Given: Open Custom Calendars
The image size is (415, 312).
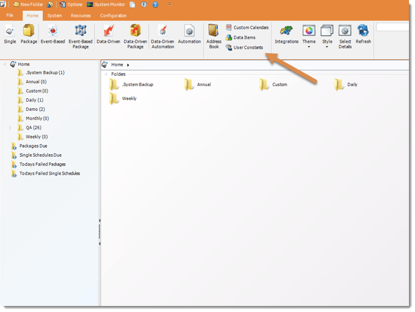Looking at the screenshot, I should tap(247, 28).
